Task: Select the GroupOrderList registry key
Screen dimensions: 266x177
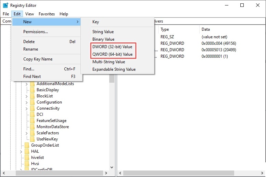Action: click(45, 145)
